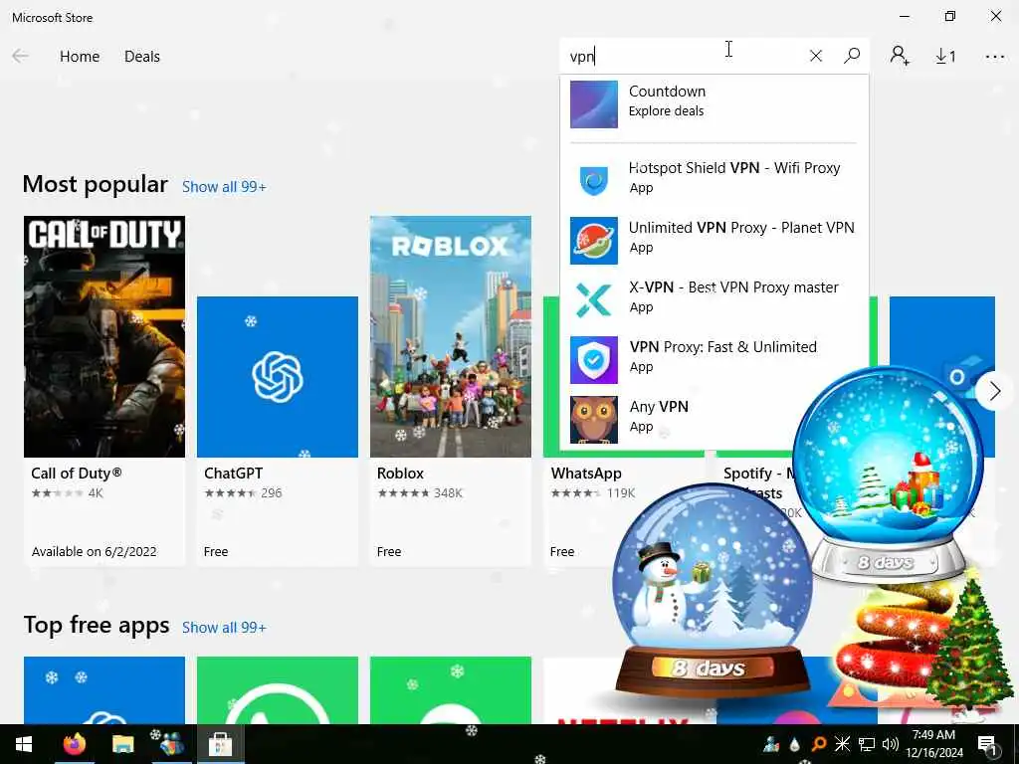Click the VPN Proxy checkmark shield icon
The height and width of the screenshot is (764, 1019).
click(x=593, y=360)
